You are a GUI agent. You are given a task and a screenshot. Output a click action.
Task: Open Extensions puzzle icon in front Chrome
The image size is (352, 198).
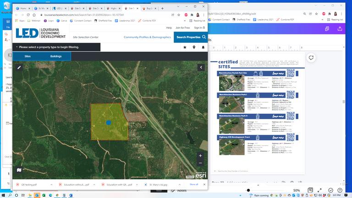(x=192, y=15)
